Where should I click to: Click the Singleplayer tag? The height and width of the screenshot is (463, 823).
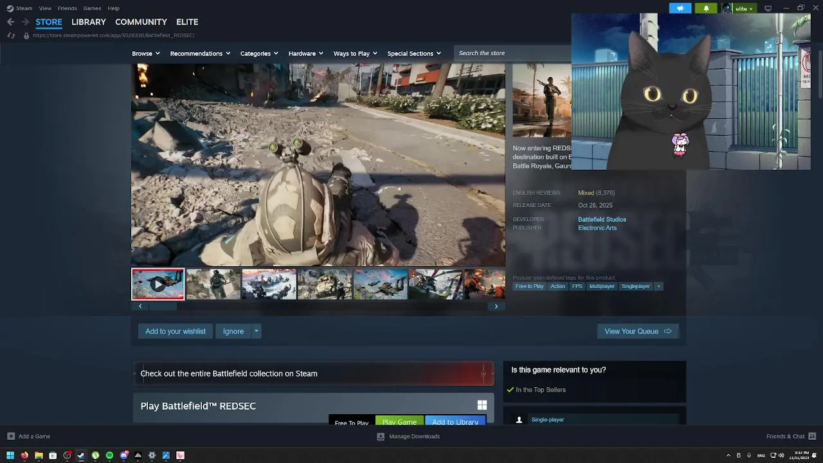click(635, 286)
